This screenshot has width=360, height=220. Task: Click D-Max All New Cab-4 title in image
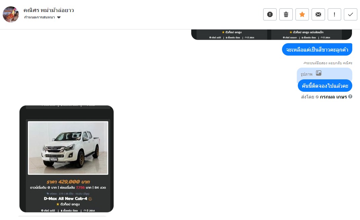(x=66, y=199)
